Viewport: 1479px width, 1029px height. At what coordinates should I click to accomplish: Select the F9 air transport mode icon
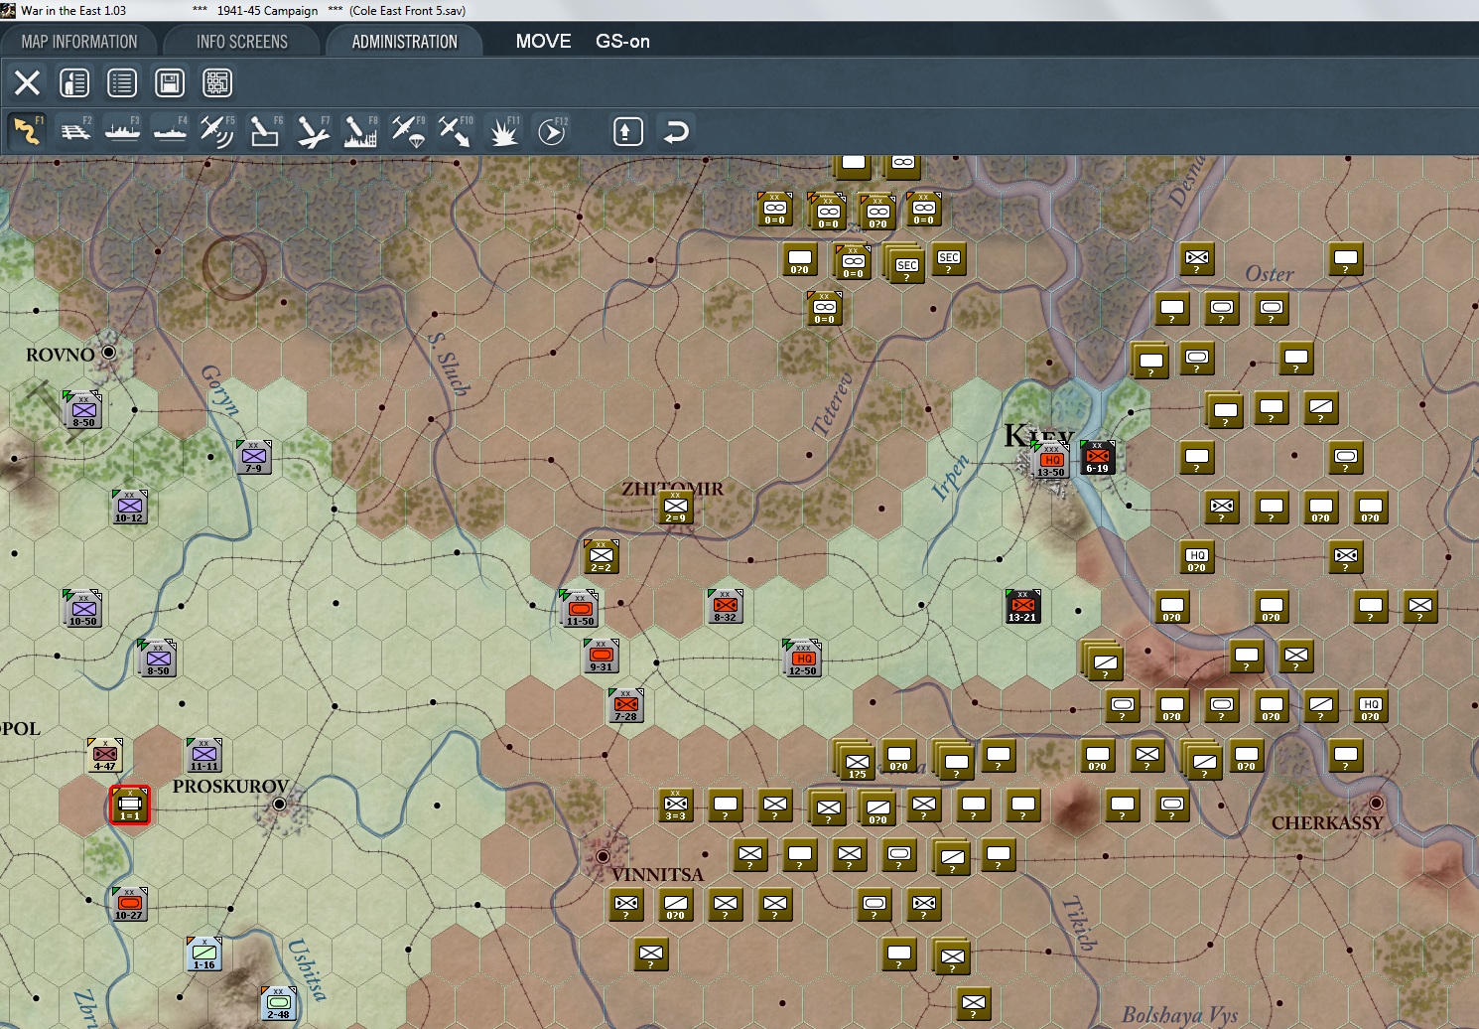(x=408, y=131)
